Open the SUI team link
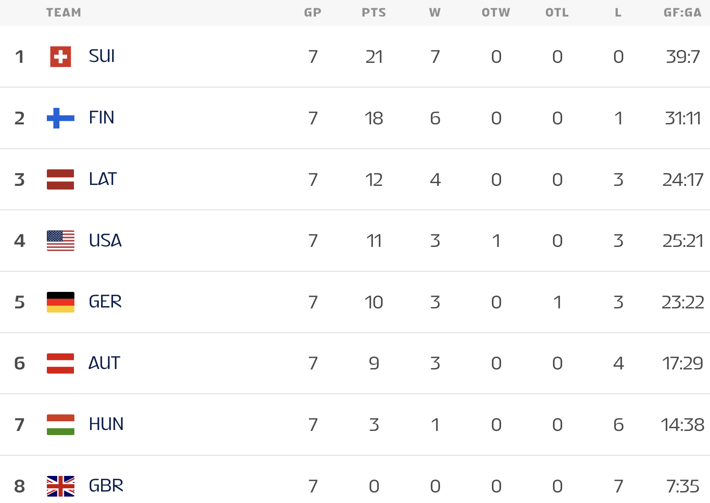This screenshot has width=710, height=503. pyautogui.click(x=102, y=56)
